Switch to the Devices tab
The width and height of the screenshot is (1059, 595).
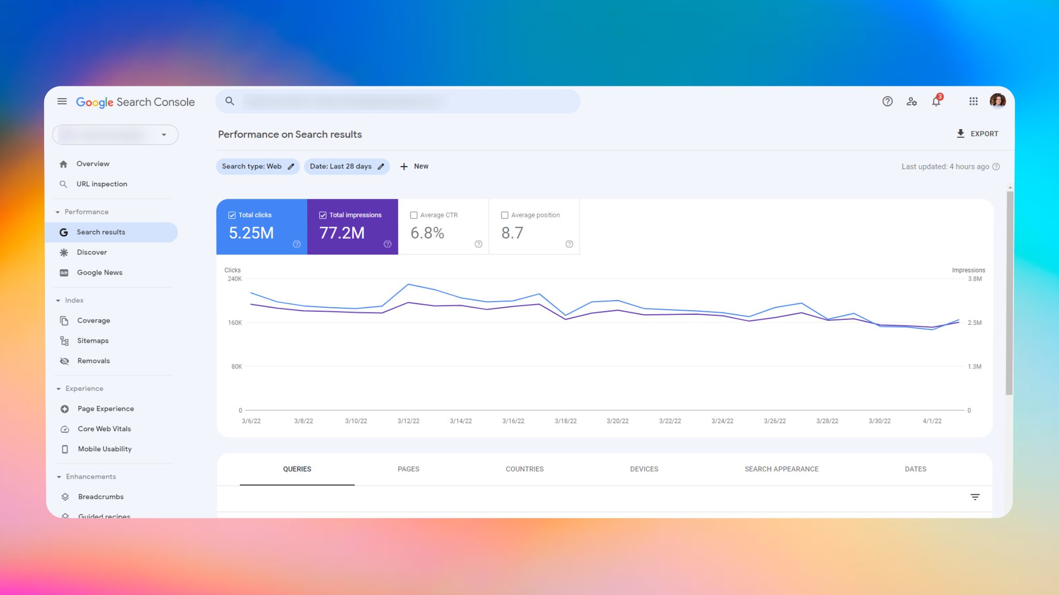(644, 469)
